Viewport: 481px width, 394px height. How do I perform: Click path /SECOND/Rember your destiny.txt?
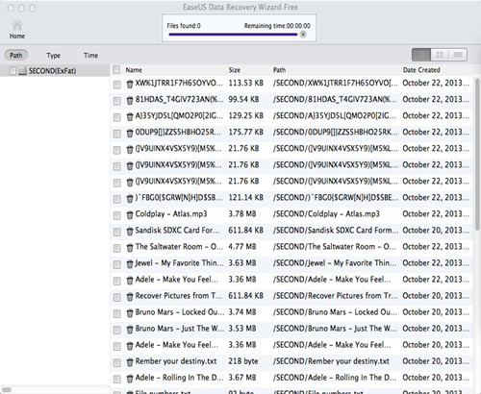[331, 361]
